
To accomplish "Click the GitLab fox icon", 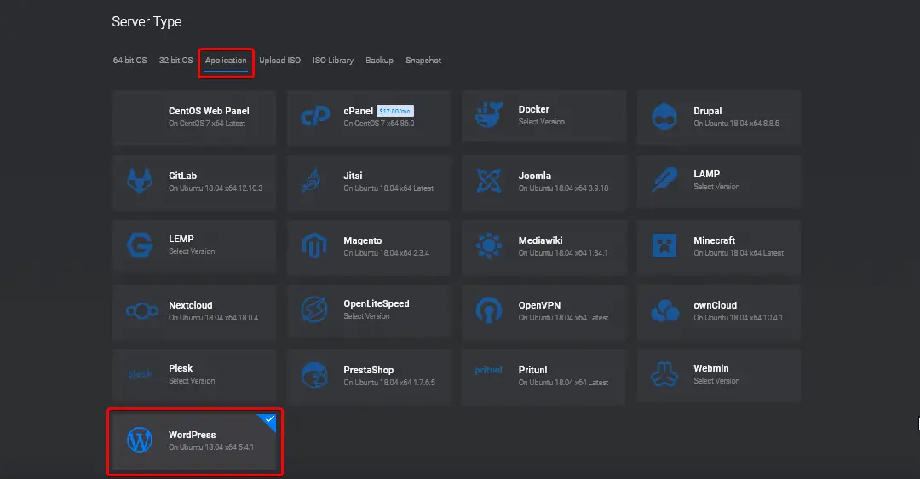I will [140, 181].
